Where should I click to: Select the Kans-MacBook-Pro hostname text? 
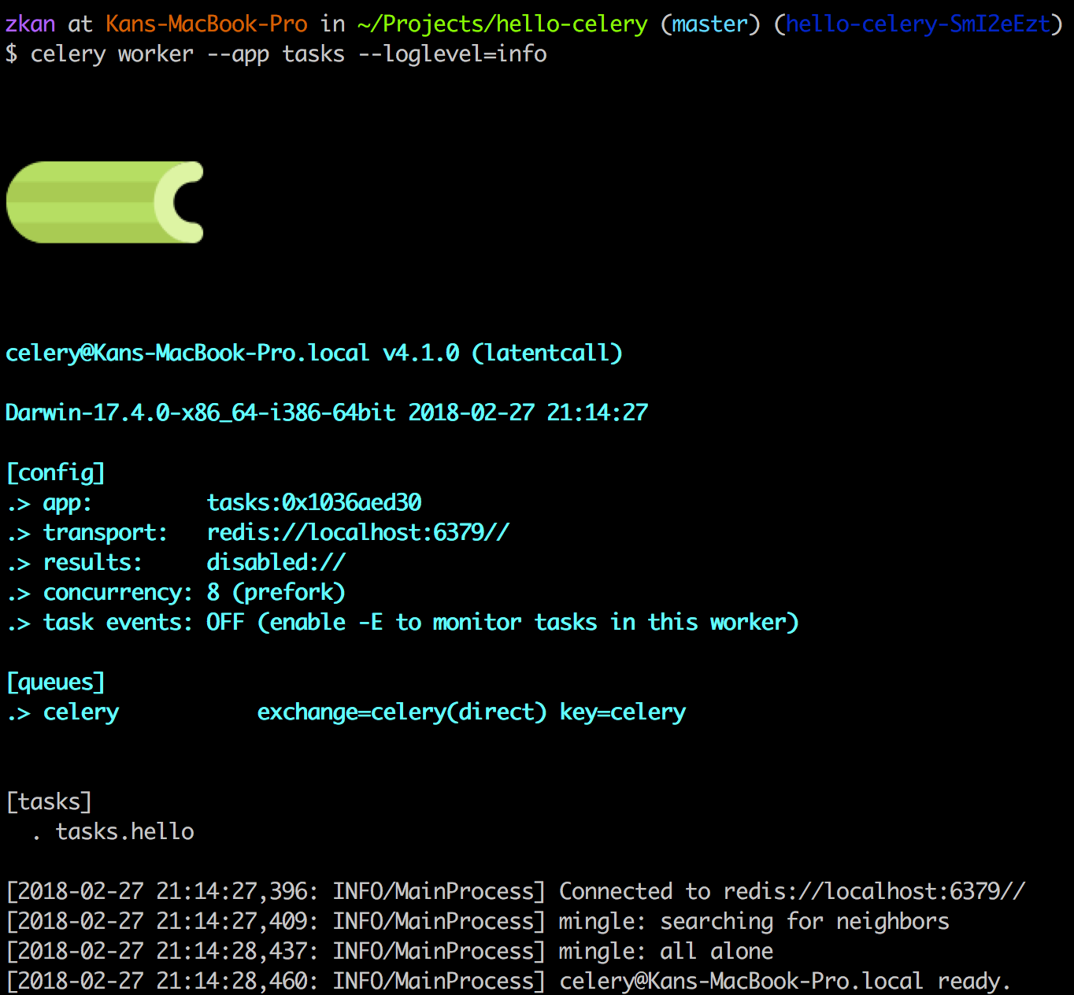(207, 24)
